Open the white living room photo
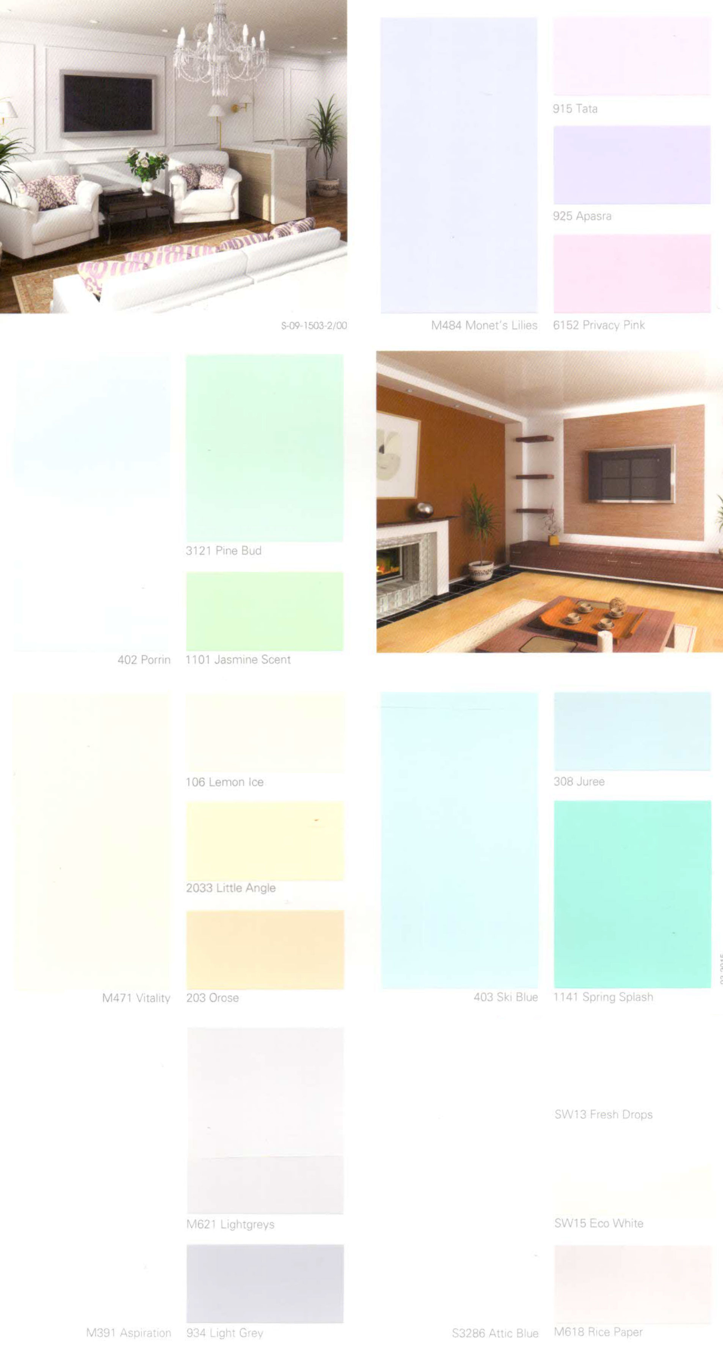723x1349 pixels. [173, 157]
